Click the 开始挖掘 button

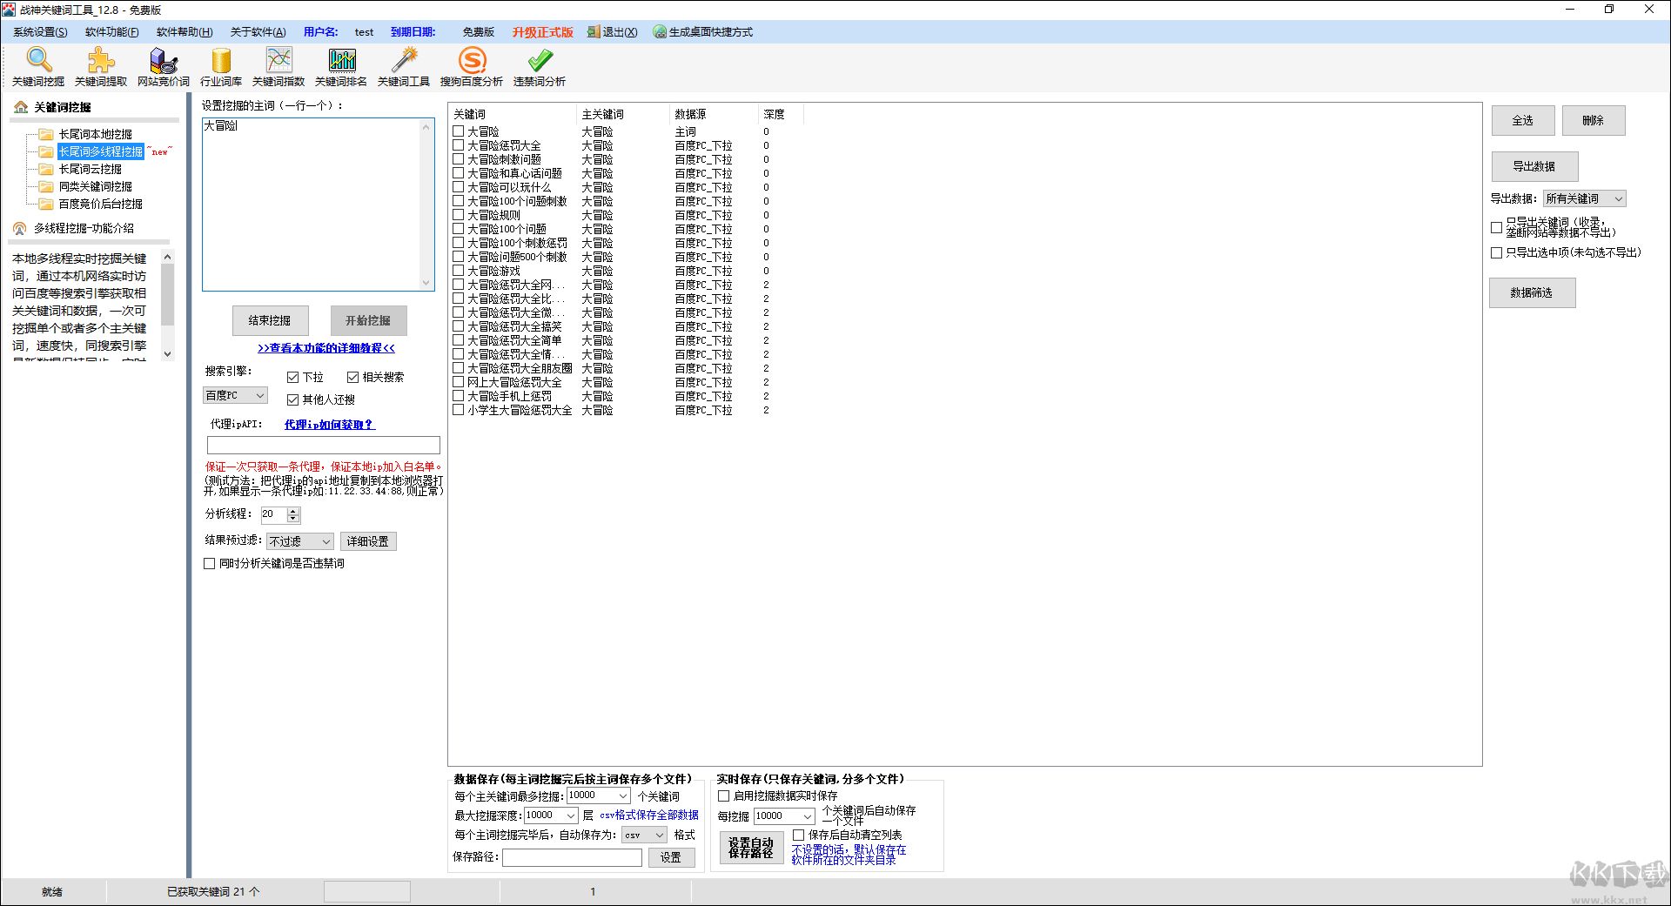(x=368, y=321)
